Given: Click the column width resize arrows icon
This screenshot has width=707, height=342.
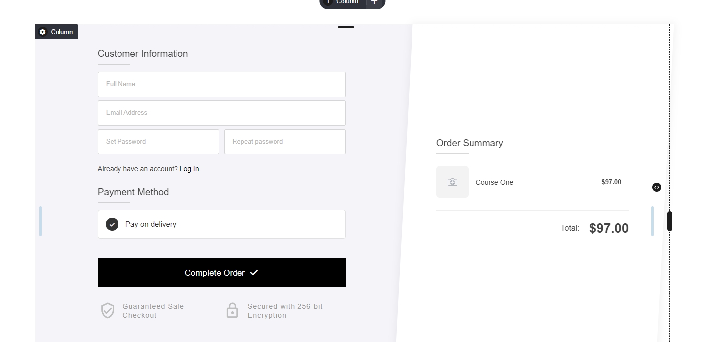Looking at the screenshot, I should 657,187.
